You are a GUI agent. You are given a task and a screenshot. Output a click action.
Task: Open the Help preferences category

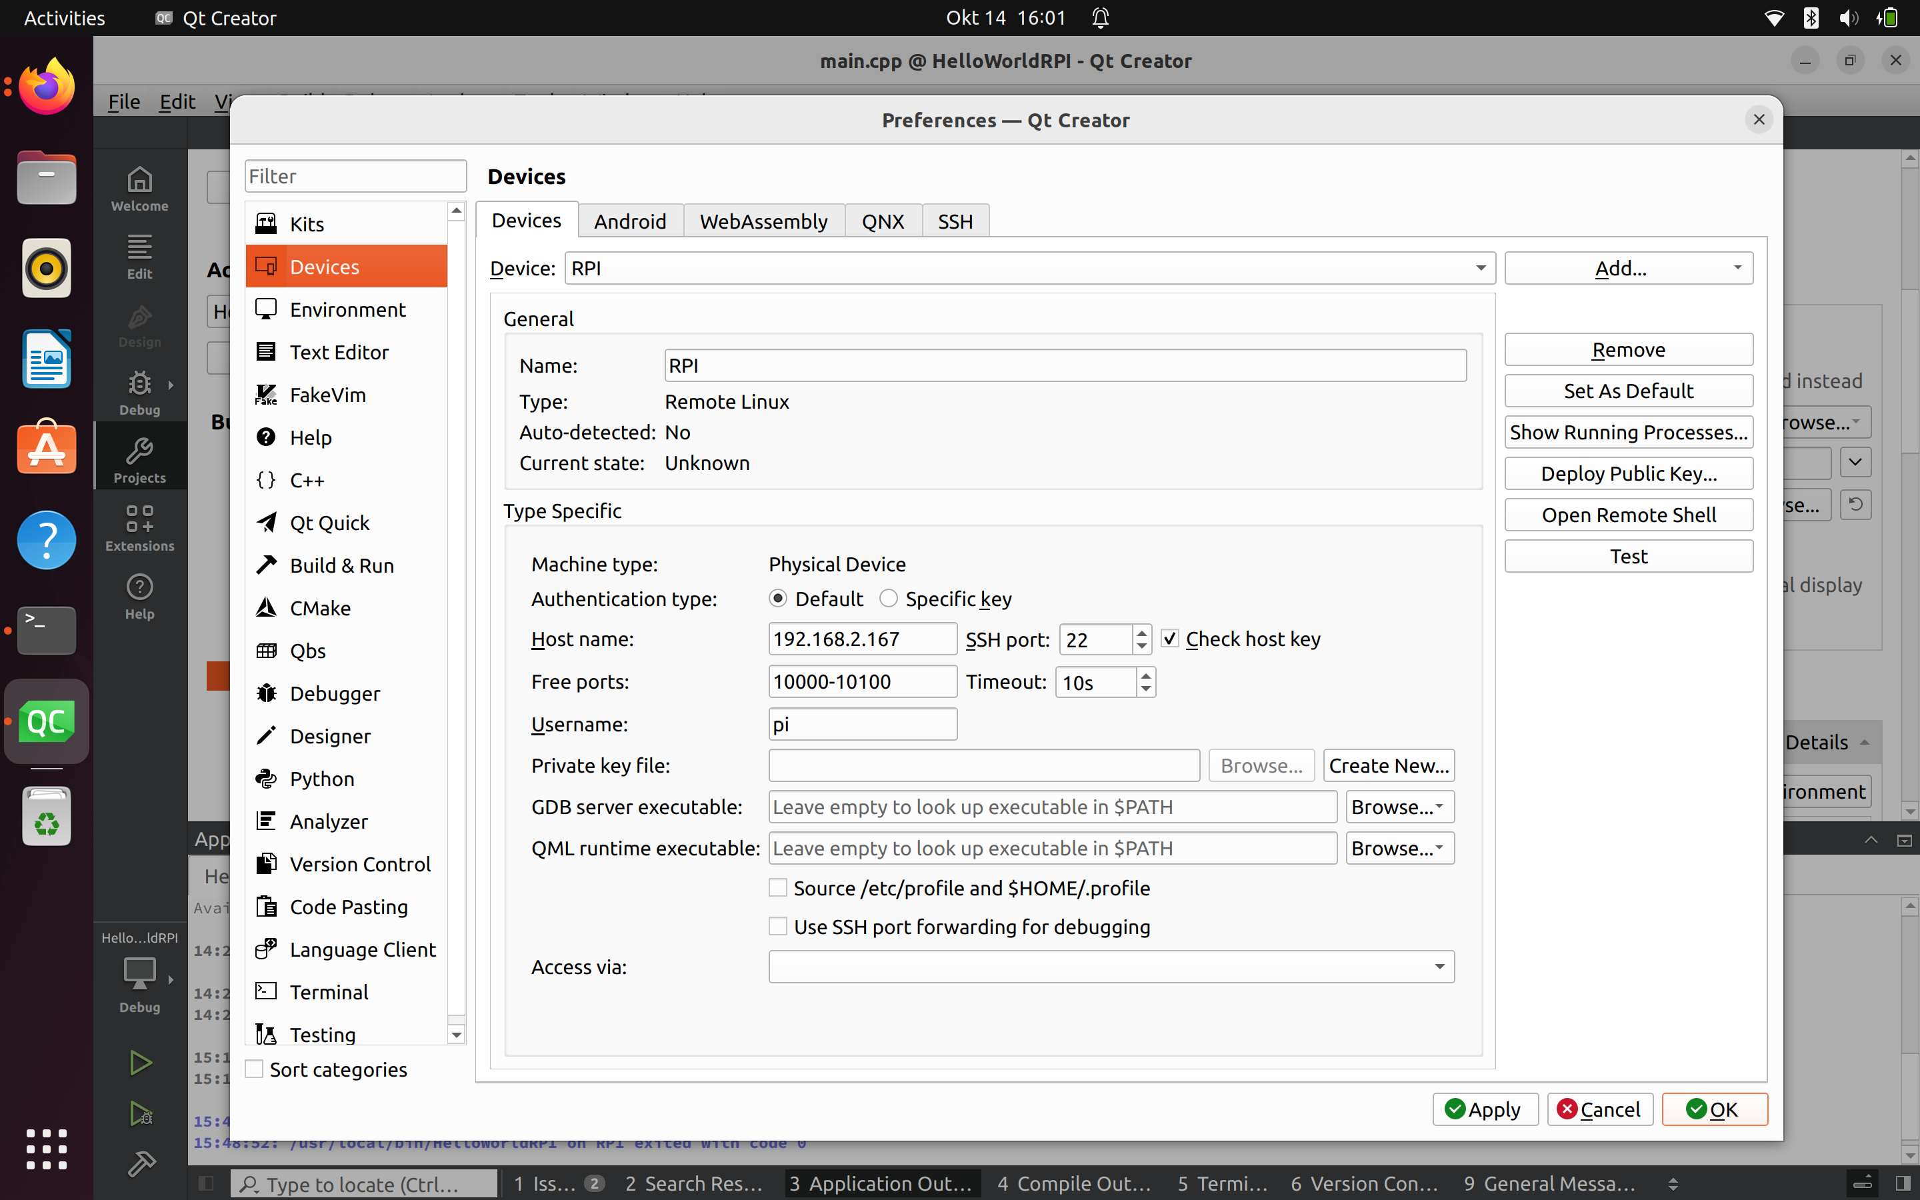347,437
